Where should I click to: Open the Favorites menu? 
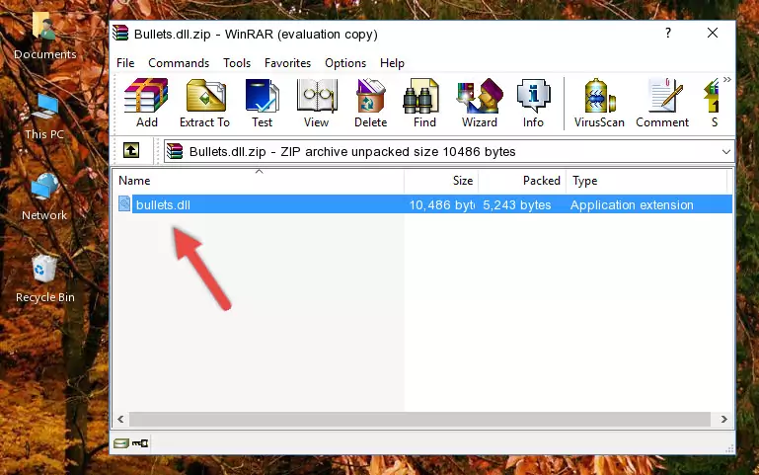click(x=287, y=63)
